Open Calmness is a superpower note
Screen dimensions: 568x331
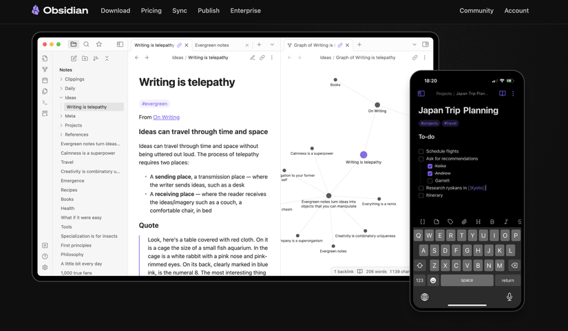(88, 153)
